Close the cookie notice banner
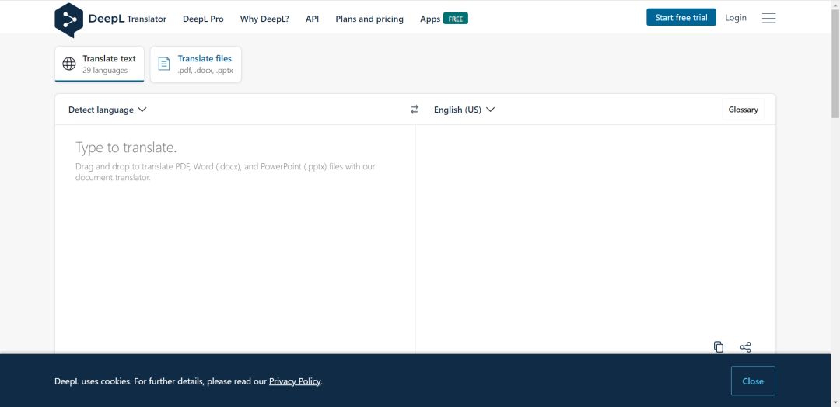The width and height of the screenshot is (840, 407). click(752, 381)
